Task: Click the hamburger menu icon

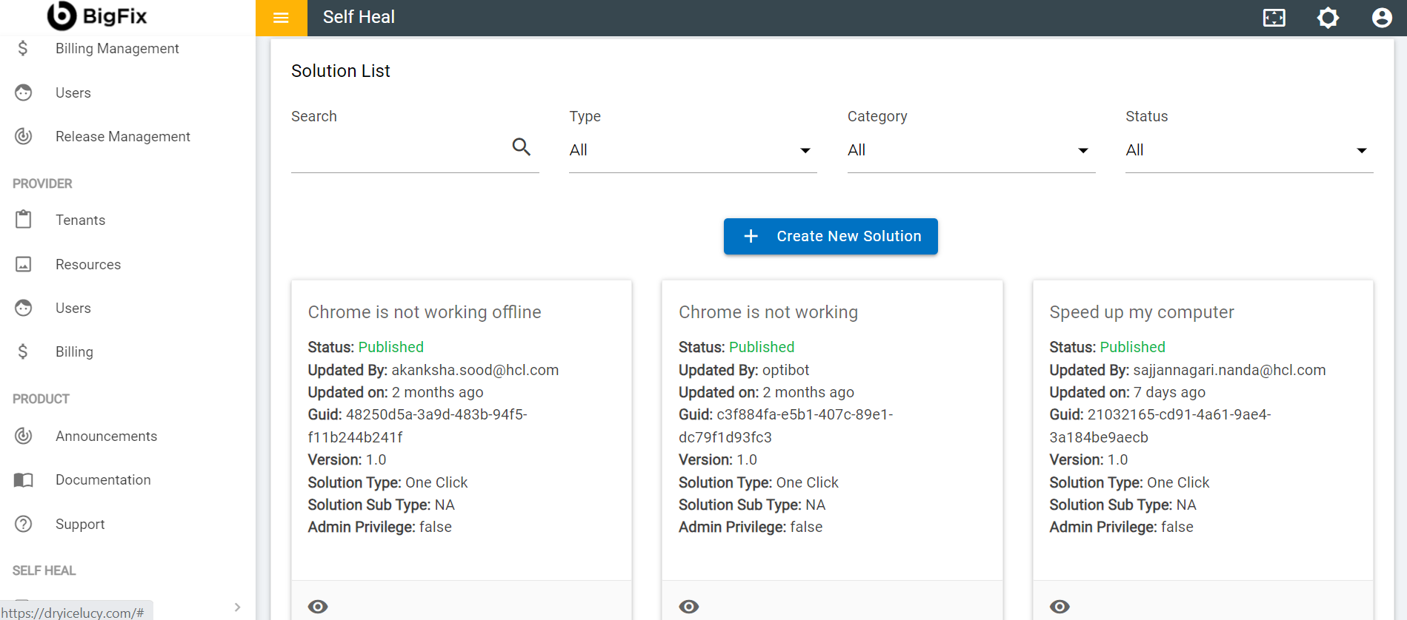Action: pyautogui.click(x=281, y=18)
